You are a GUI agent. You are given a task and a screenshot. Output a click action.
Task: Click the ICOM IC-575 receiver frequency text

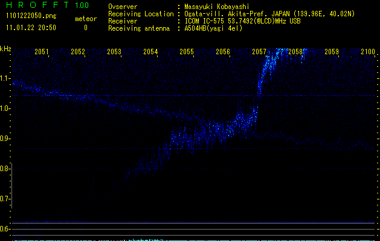point(242,21)
